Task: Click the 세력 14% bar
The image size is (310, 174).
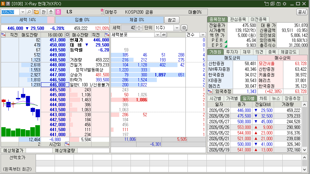Action: 28,20
